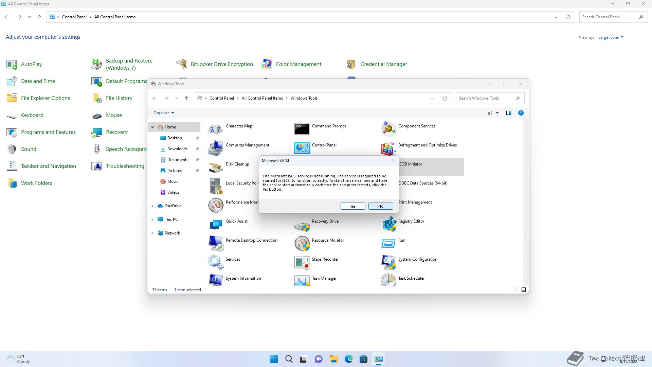Open Microsoft Edge from taskbar
This screenshot has height=367, width=652.
348,359
